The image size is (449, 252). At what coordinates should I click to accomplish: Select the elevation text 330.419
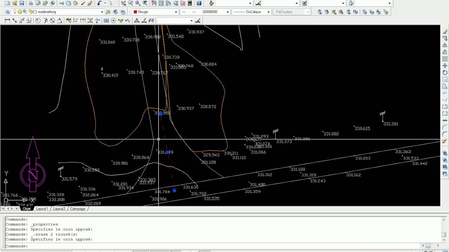(x=110, y=75)
